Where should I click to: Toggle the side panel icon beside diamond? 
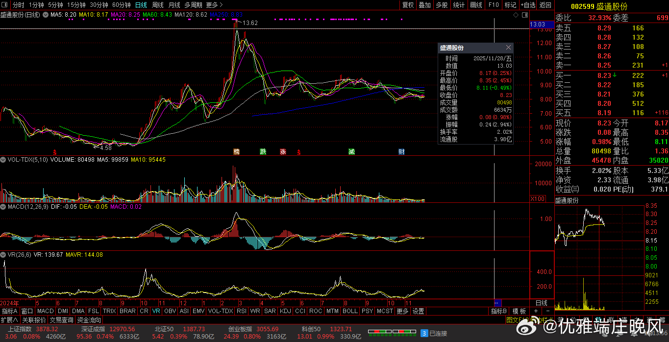(x=524, y=15)
